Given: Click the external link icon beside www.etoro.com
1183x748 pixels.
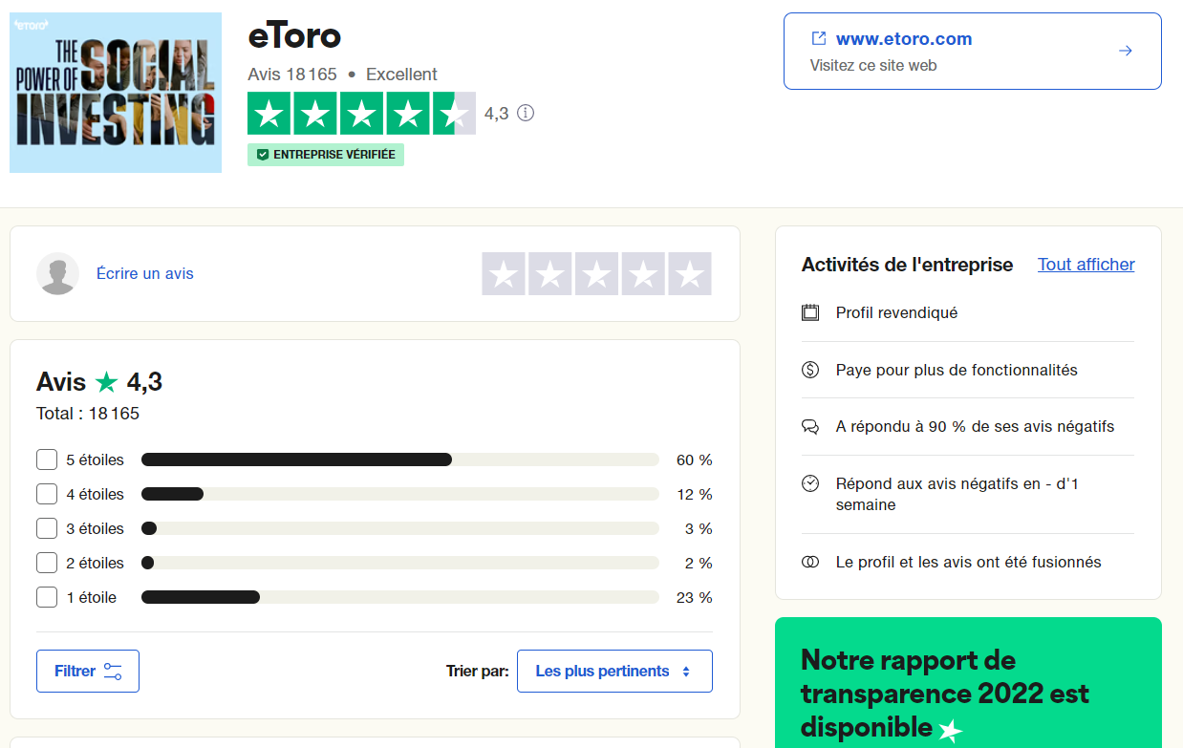Looking at the screenshot, I should [x=818, y=38].
